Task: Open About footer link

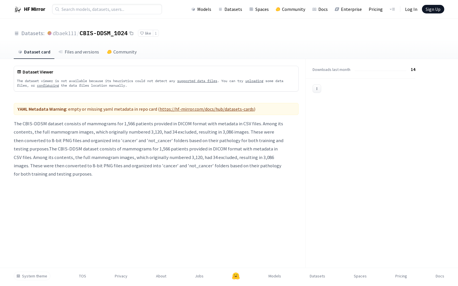Action: [x=161, y=276]
